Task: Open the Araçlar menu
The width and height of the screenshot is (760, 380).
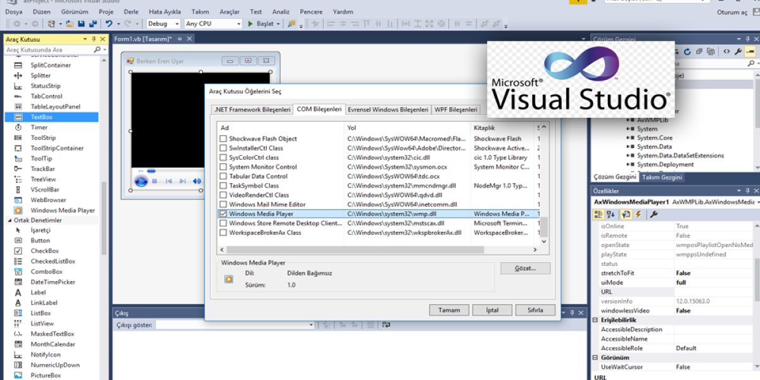Action: click(x=229, y=11)
